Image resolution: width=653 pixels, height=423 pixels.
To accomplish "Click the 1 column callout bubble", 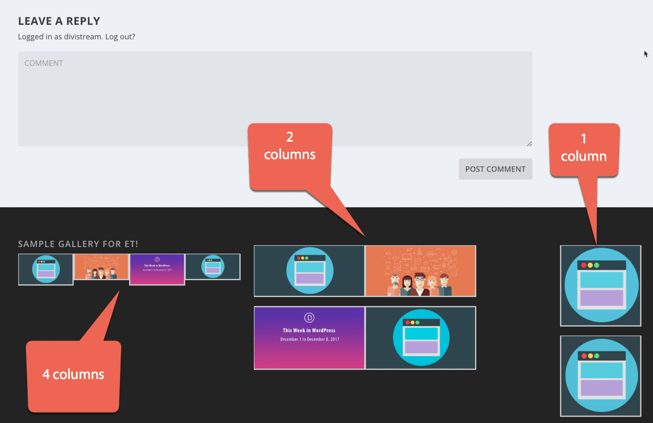I will (583, 148).
